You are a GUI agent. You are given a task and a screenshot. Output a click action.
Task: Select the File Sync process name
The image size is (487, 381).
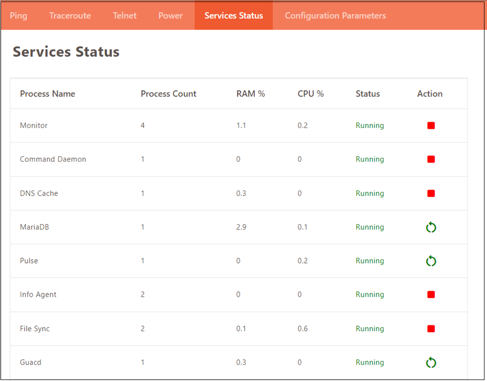click(x=35, y=329)
